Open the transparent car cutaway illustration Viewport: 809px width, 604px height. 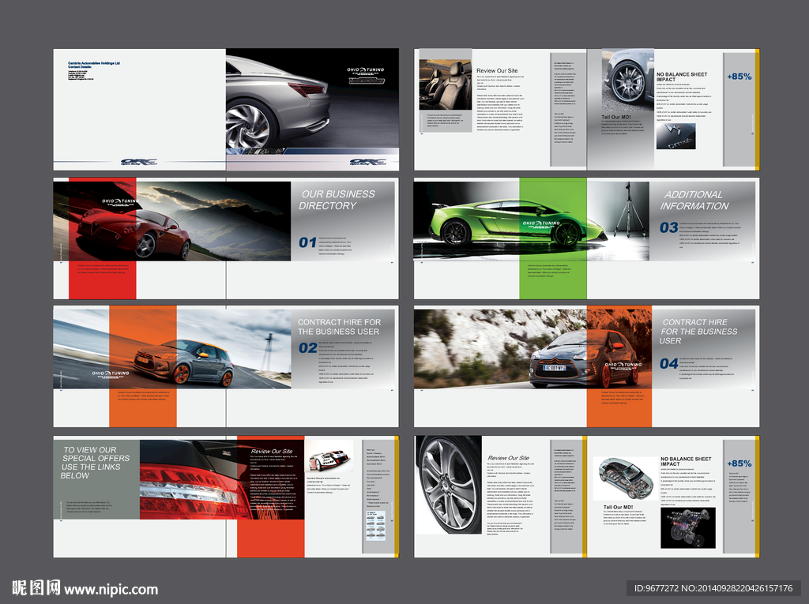pos(626,478)
